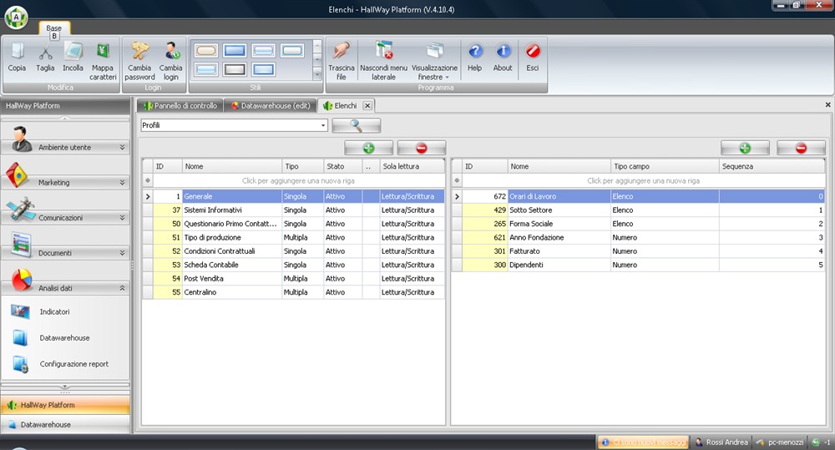This screenshot has height=450, width=835.
Task: Select the Sistemi Informativi row
Action: tap(293, 210)
